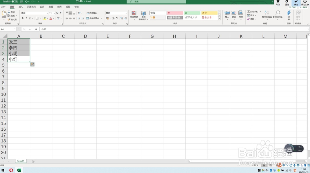
Task: Click the search box (搜索) in title bar
Action: [156, 2]
